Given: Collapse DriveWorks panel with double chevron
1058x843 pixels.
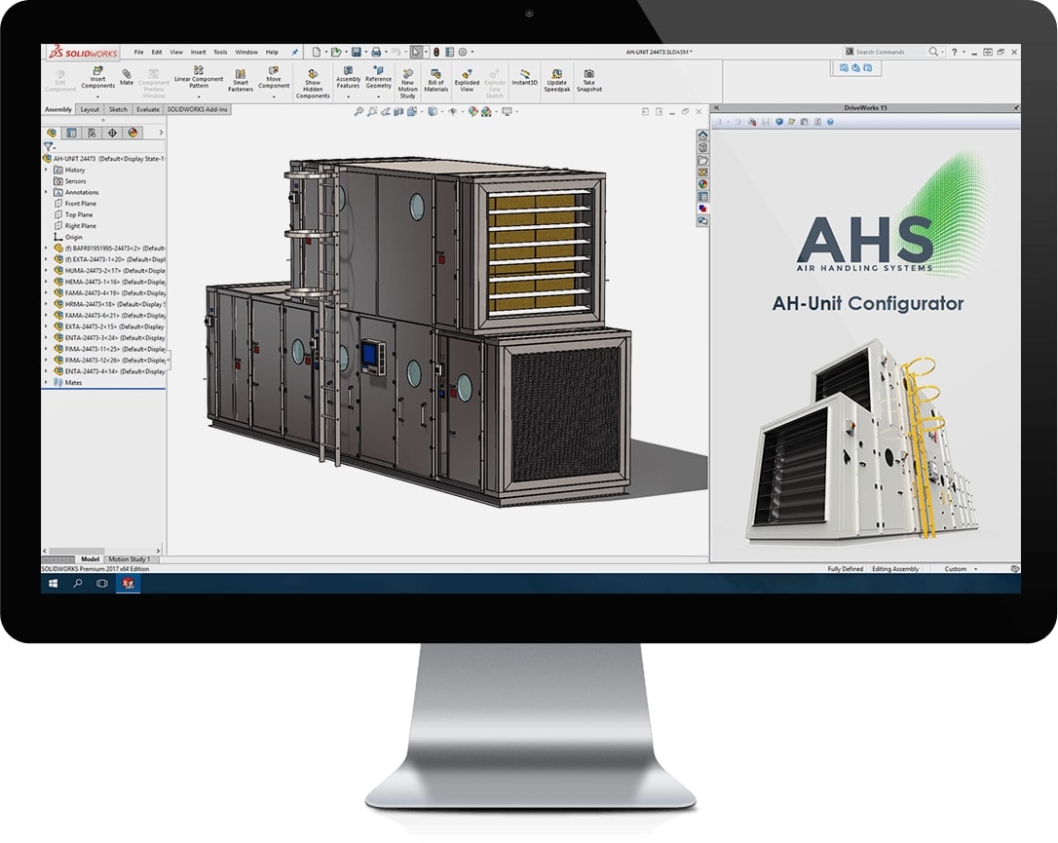Looking at the screenshot, I should click(x=717, y=108).
